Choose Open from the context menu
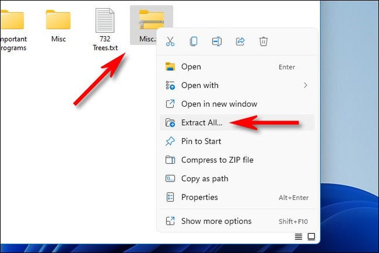 tap(191, 67)
